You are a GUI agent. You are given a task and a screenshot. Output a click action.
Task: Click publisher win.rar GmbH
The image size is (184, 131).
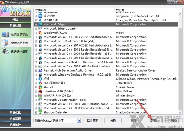click(x=125, y=95)
